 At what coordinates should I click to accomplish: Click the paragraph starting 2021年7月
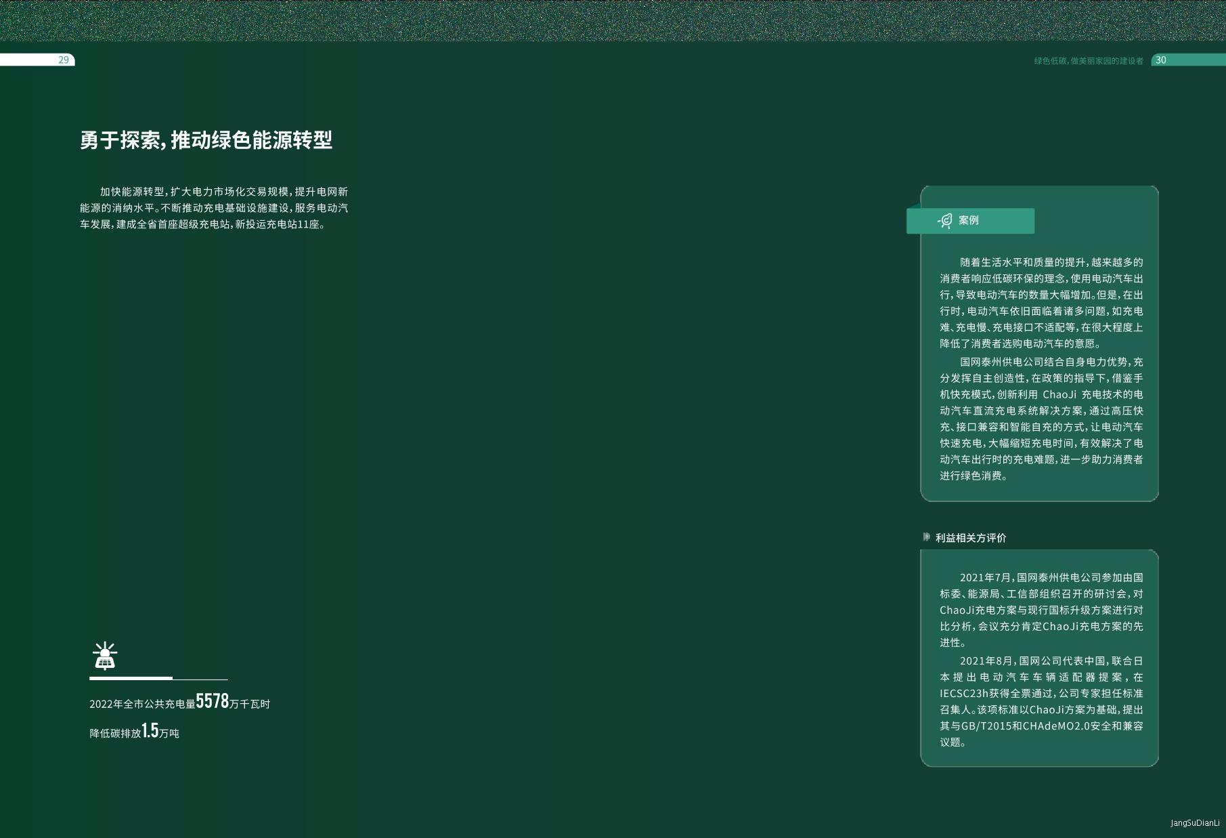pyautogui.click(x=1041, y=610)
